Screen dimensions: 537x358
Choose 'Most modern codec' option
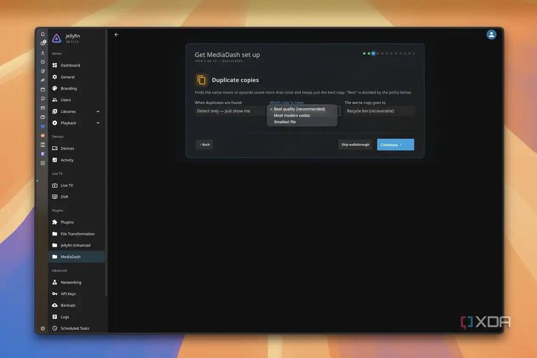tap(302, 115)
